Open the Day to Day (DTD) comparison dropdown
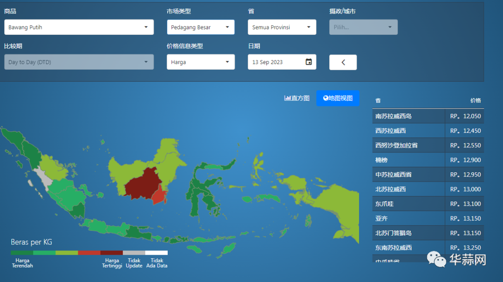Image resolution: width=503 pixels, height=282 pixels. [x=79, y=62]
